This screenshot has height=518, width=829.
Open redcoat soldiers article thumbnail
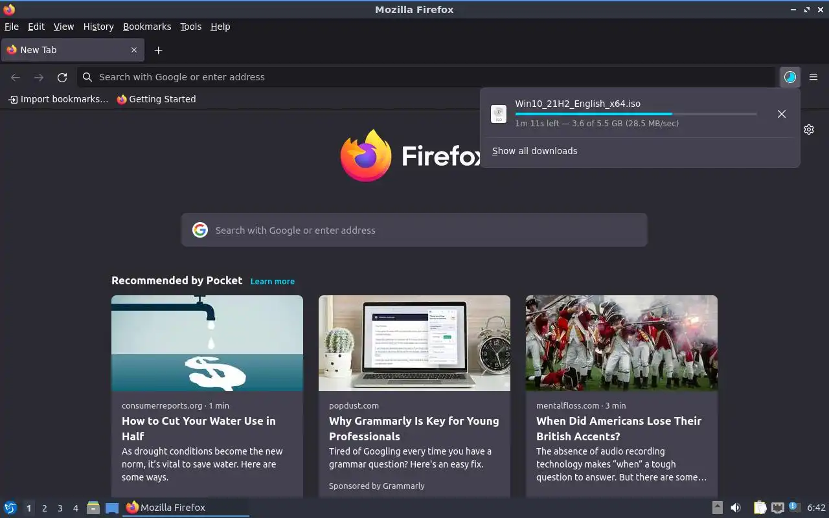(x=622, y=343)
